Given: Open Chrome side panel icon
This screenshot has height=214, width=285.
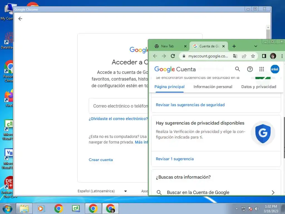Looking at the screenshot, I should 264,56.
